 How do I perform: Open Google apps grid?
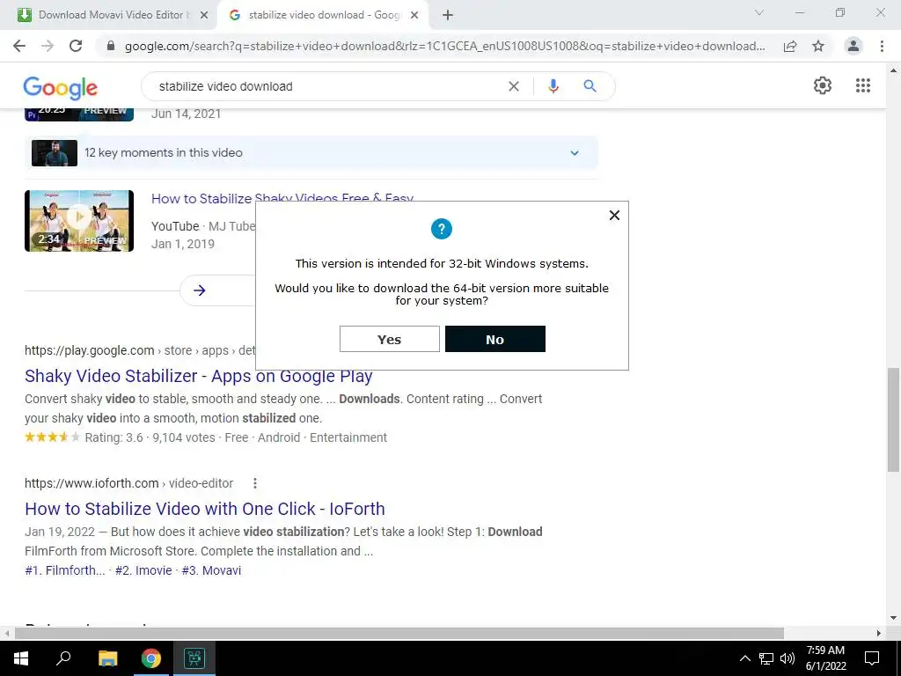862,85
